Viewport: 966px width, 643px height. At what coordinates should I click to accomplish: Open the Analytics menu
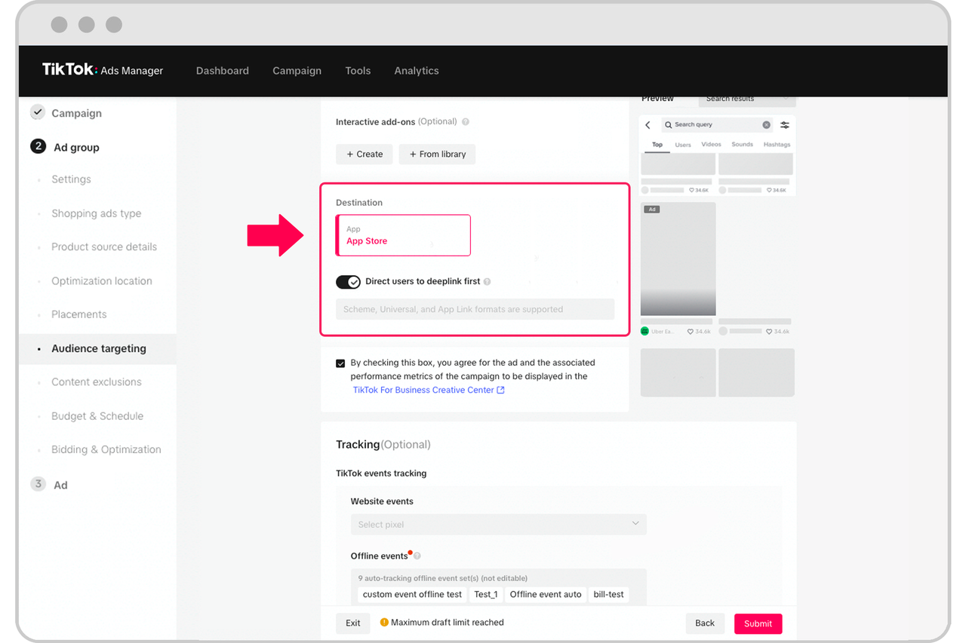pyautogui.click(x=417, y=71)
